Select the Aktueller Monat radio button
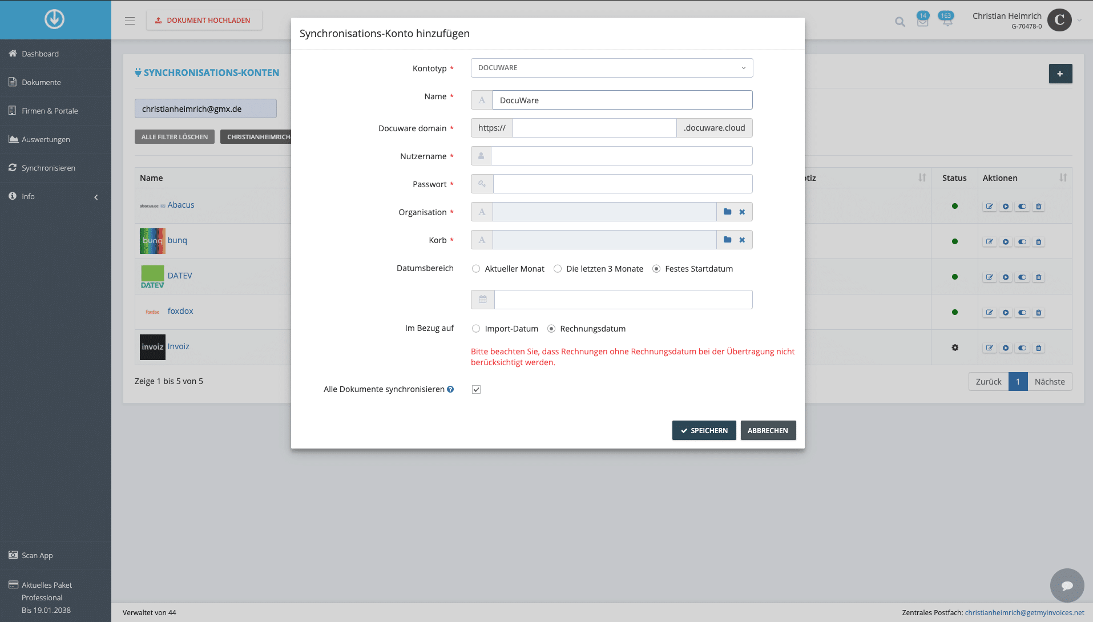The image size is (1093, 622). click(x=476, y=269)
